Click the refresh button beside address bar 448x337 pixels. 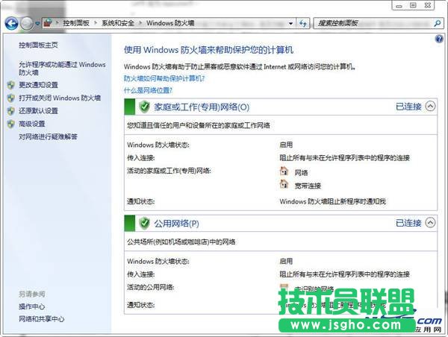[x=303, y=23]
